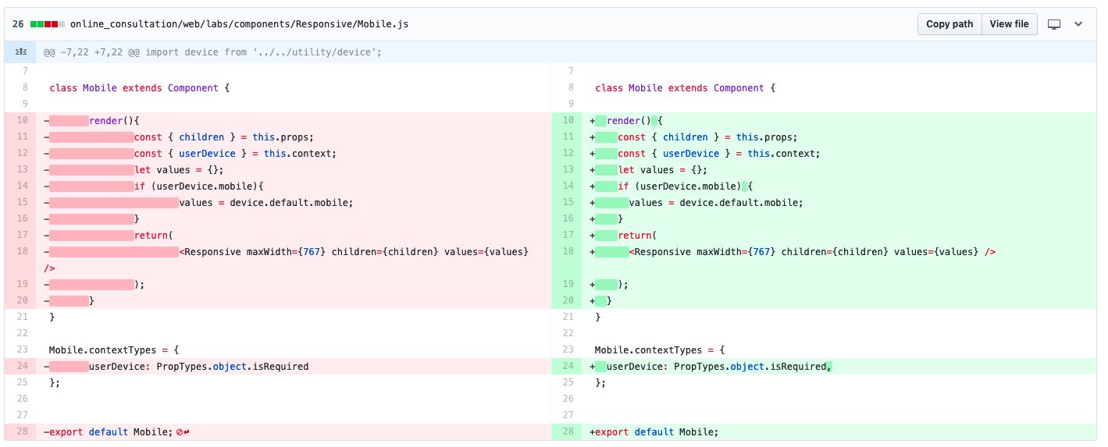Select added line number 24 in green gutter

point(567,366)
